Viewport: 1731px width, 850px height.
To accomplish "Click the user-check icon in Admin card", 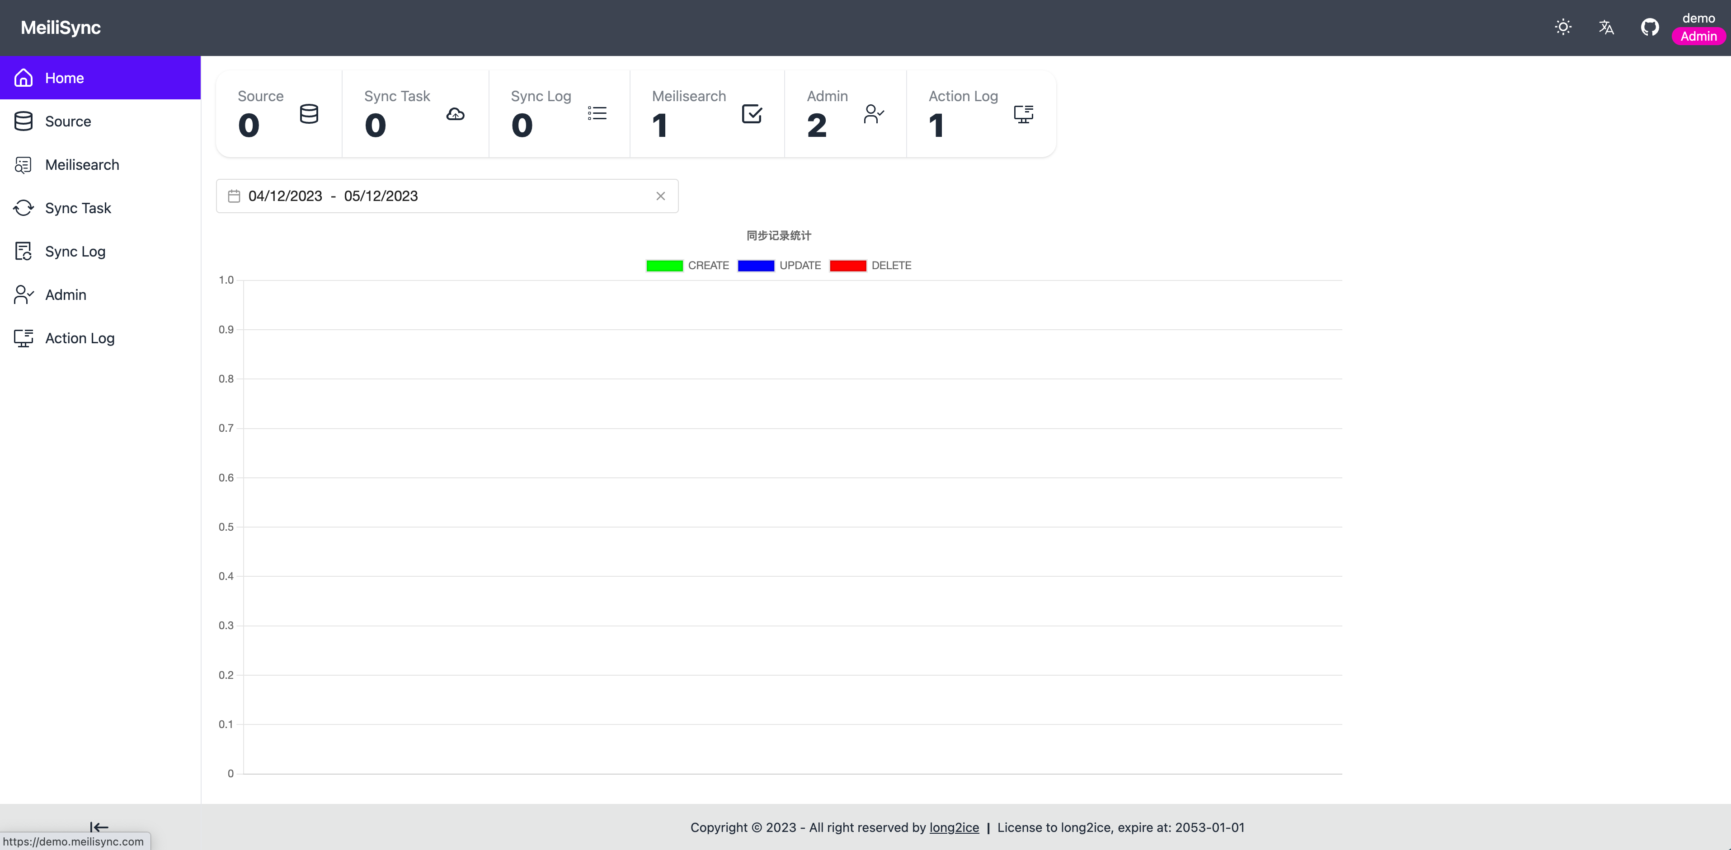I will click(874, 114).
